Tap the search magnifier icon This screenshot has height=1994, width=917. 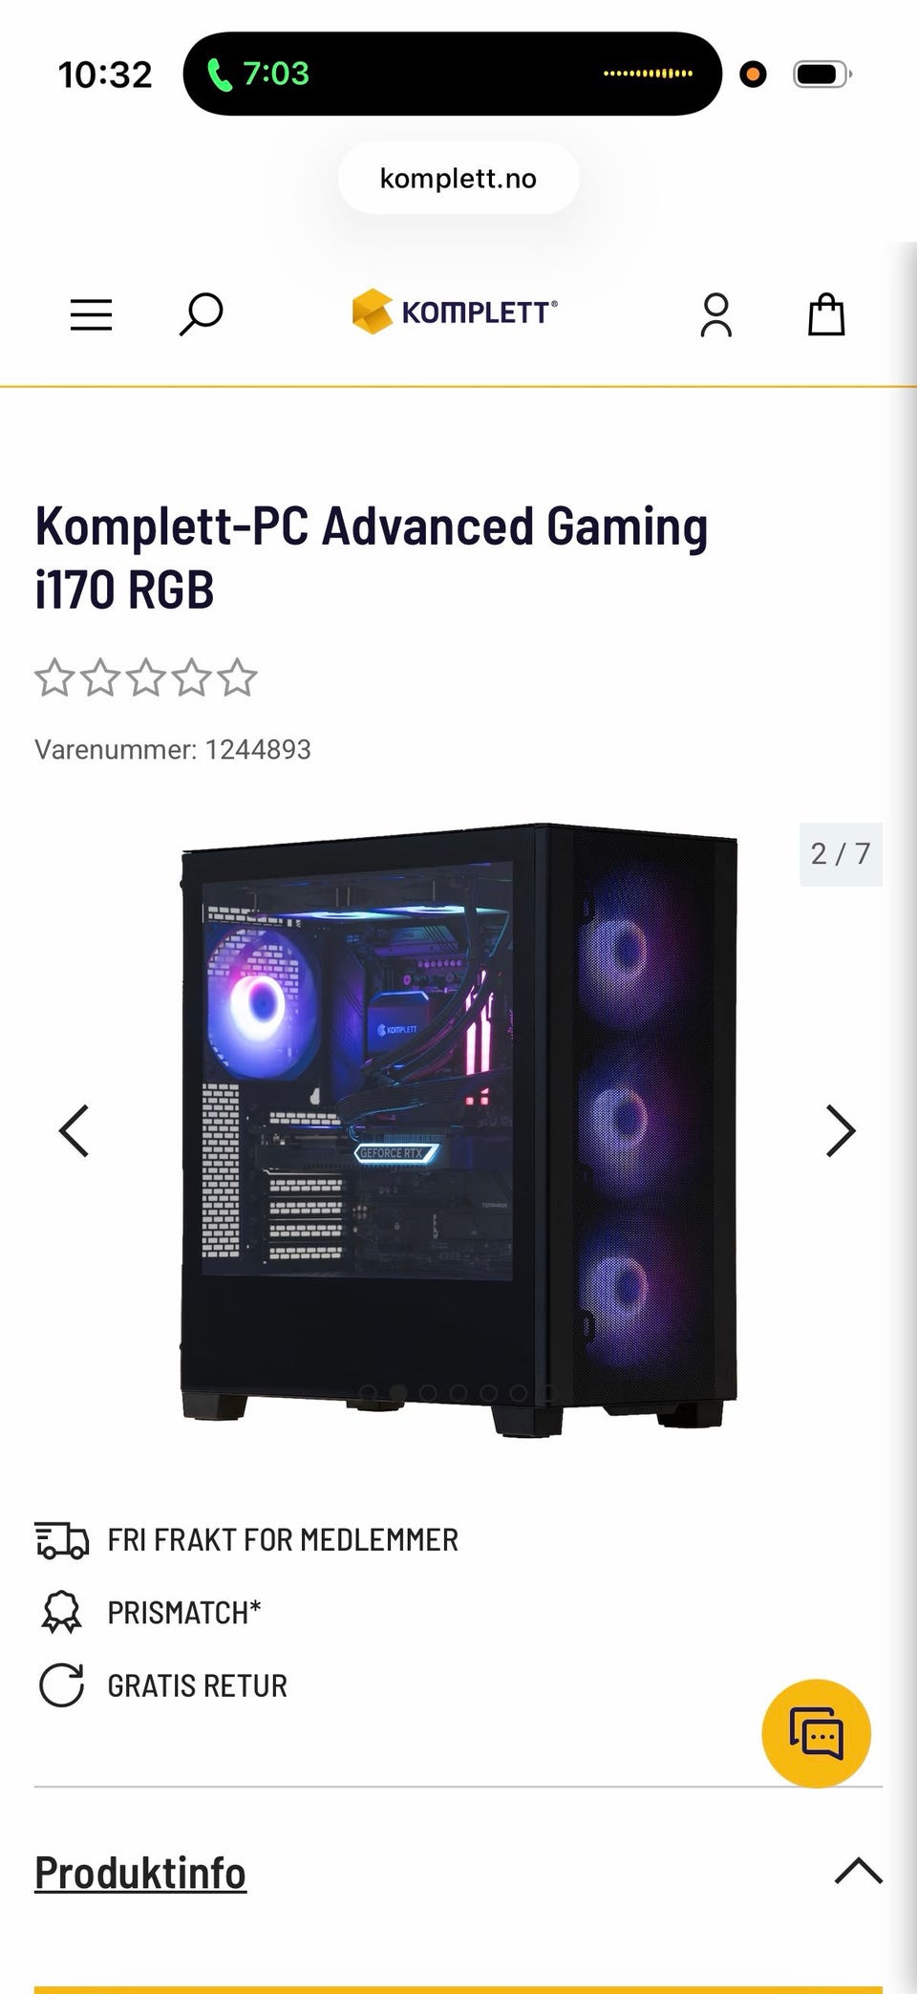[201, 314]
